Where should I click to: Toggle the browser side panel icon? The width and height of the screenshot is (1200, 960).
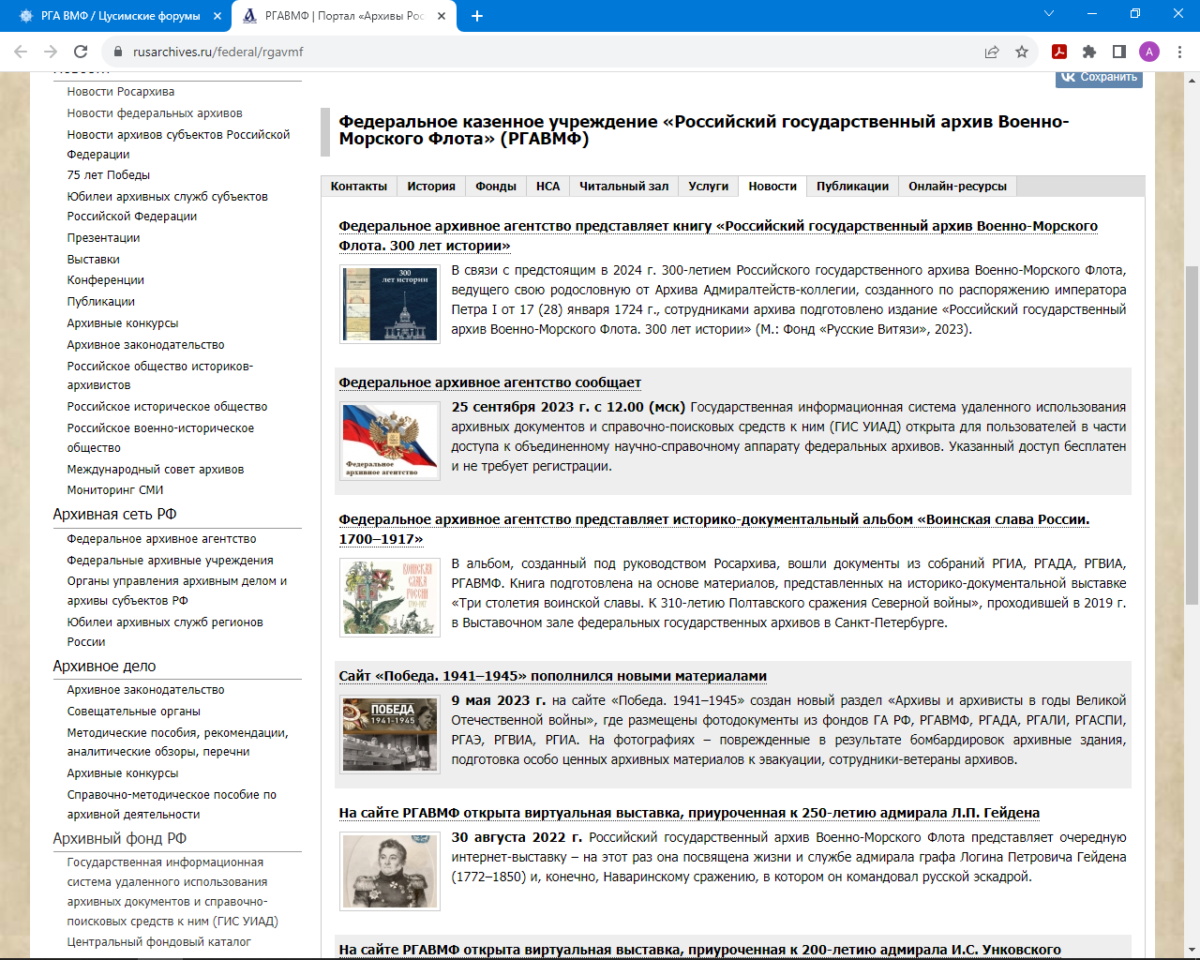coord(1119,52)
